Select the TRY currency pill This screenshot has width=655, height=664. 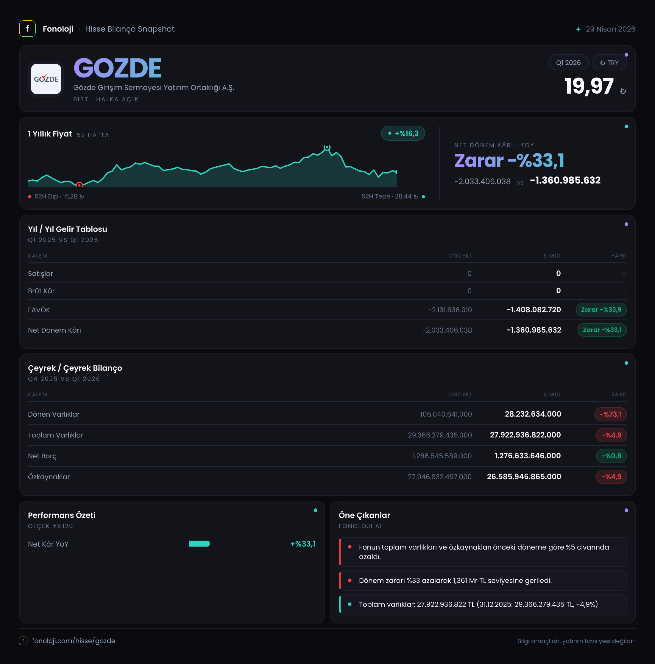[x=609, y=63]
